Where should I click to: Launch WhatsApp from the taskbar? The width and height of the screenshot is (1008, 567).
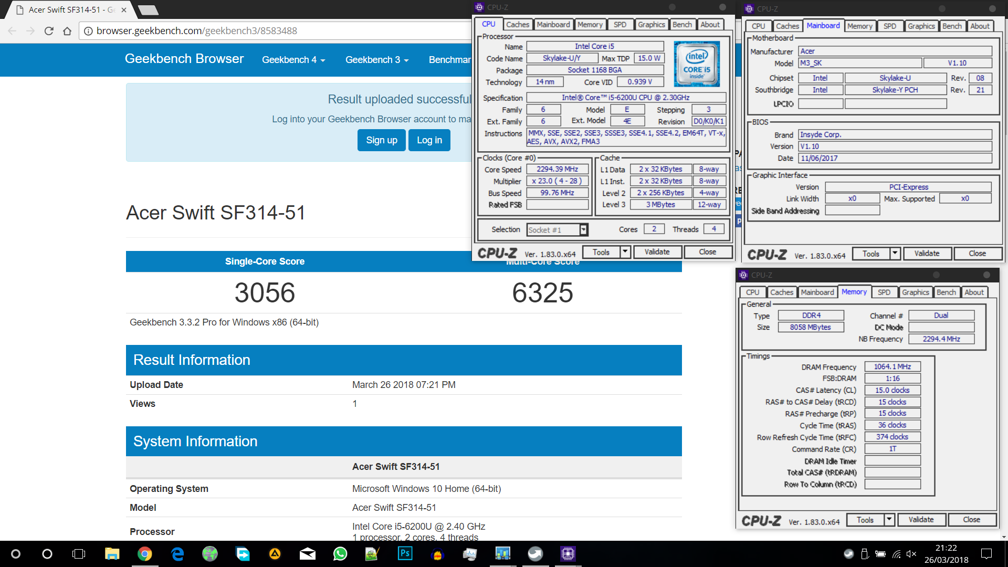point(340,554)
